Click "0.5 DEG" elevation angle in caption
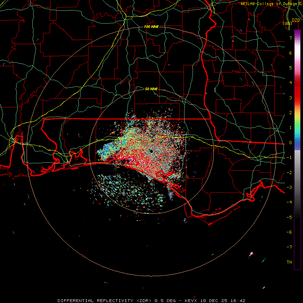 click(x=165, y=301)
